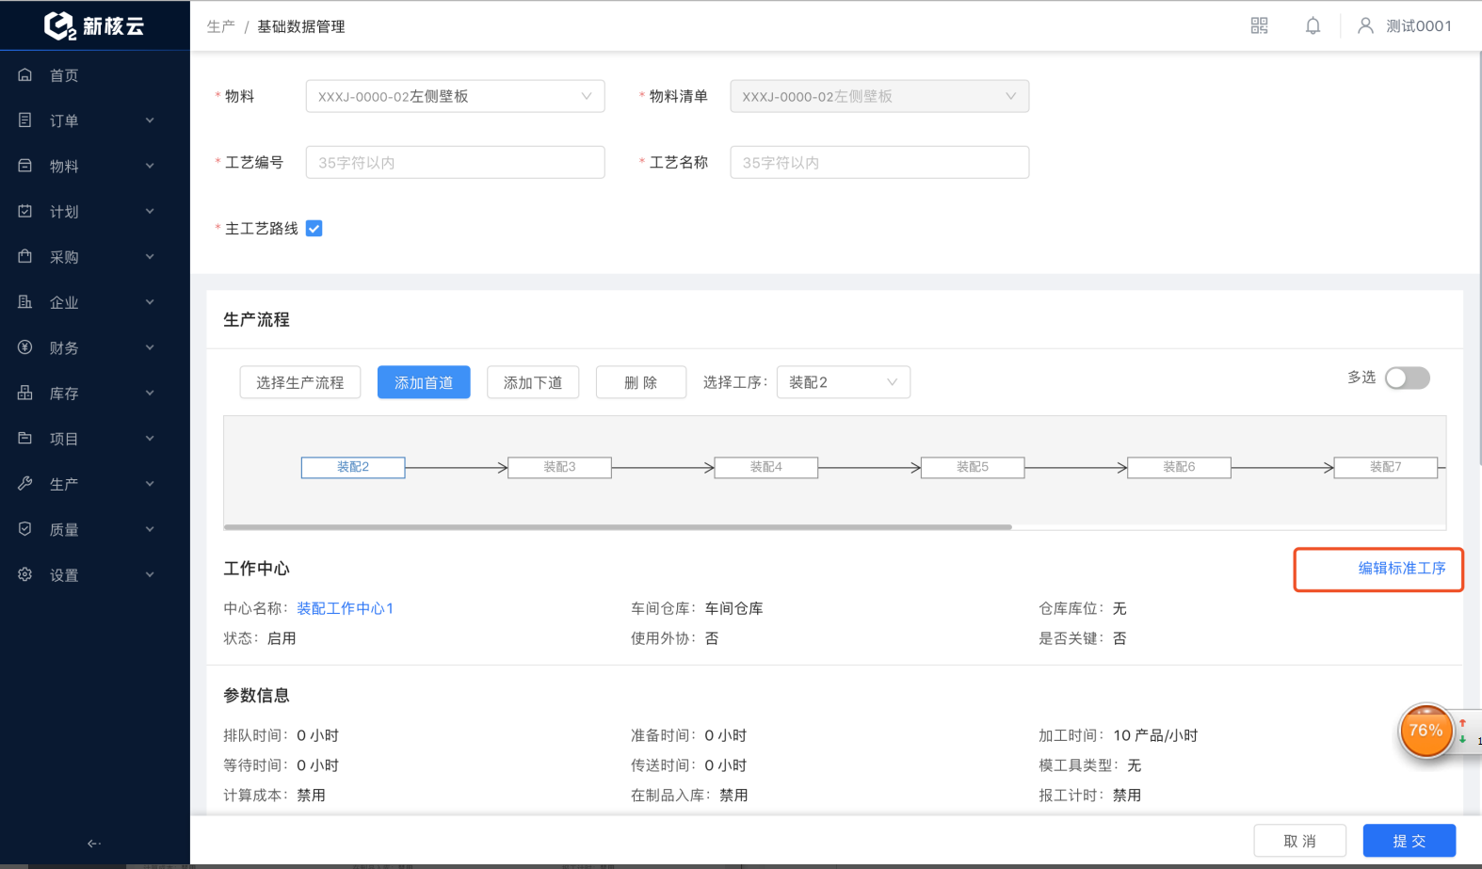Click the 生产 breadcrumb
Image resolution: width=1482 pixels, height=869 pixels.
pos(220,26)
